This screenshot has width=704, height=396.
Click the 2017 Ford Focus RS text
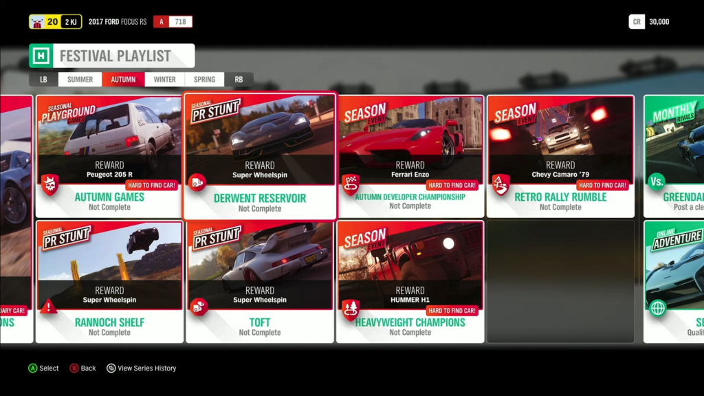click(x=118, y=21)
